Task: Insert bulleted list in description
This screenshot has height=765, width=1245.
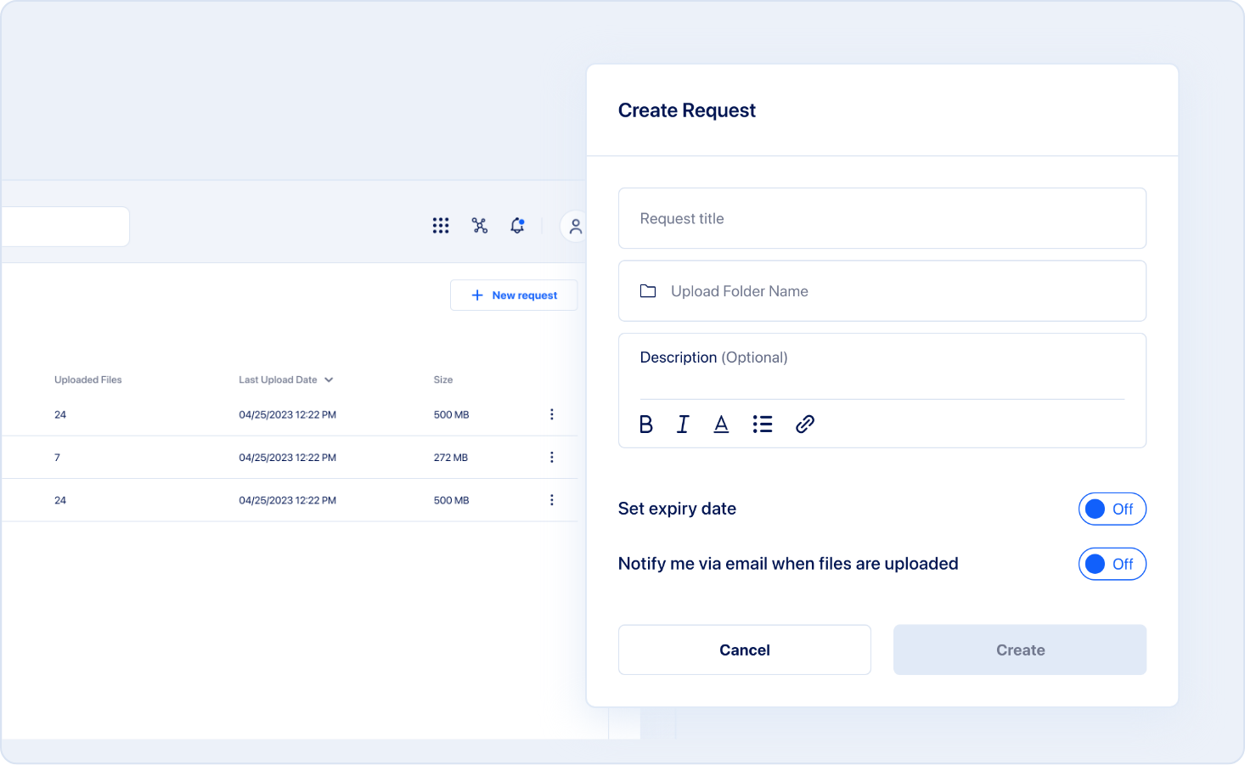Action: pyautogui.click(x=762, y=425)
